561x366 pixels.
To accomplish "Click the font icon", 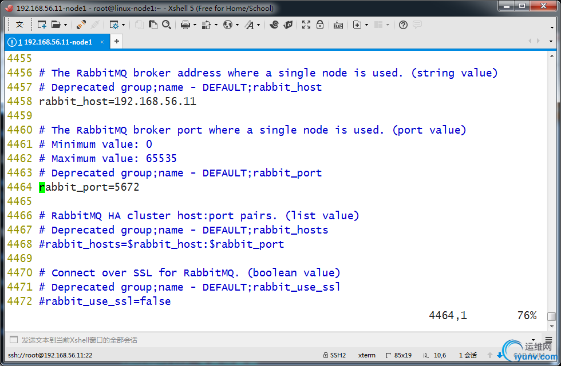I will (x=250, y=25).
